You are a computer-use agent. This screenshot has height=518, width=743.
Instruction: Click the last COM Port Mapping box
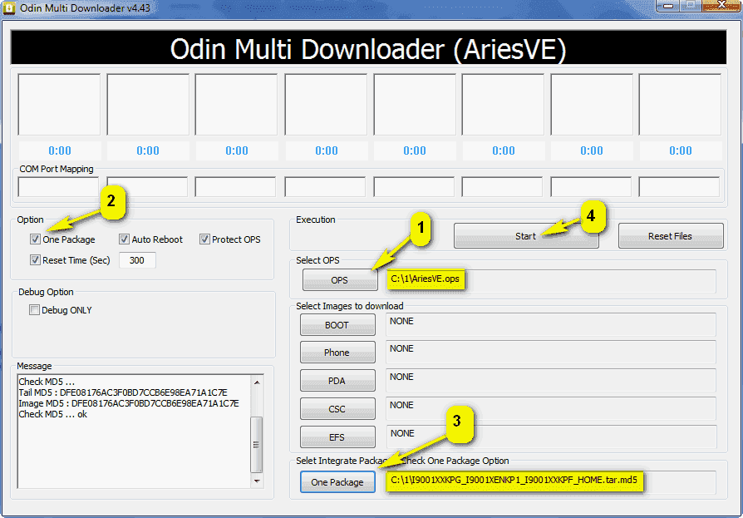(679, 187)
